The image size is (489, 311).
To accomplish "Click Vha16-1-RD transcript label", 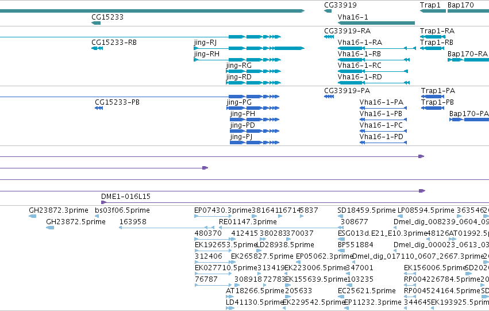I will tap(360, 77).
